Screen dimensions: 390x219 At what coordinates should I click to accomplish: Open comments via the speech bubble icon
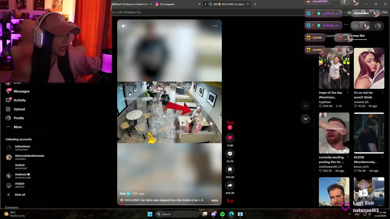pyautogui.click(x=230, y=154)
